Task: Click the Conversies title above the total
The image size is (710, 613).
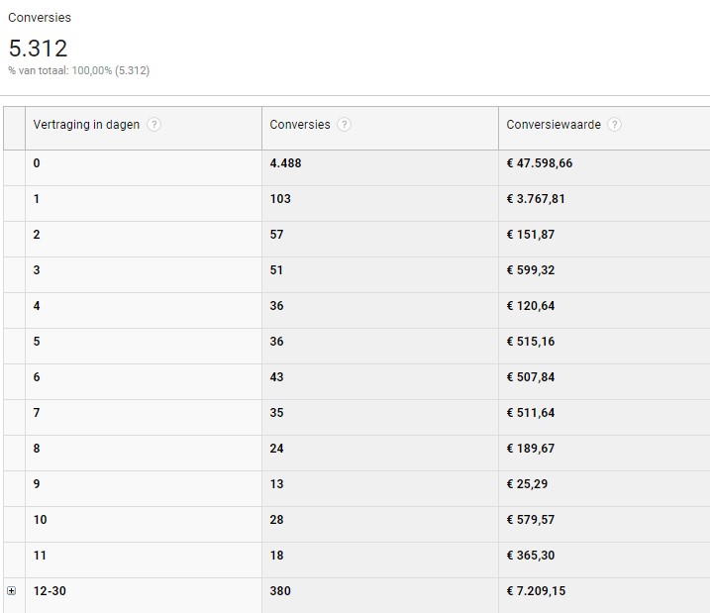Action: [40, 18]
